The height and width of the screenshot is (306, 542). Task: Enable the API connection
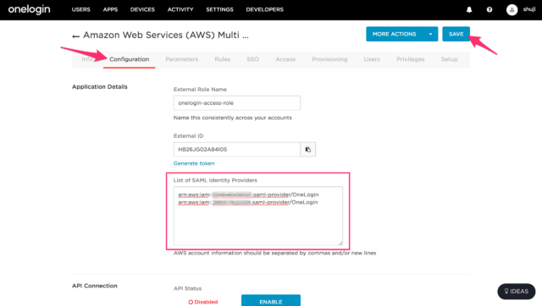tap(271, 300)
